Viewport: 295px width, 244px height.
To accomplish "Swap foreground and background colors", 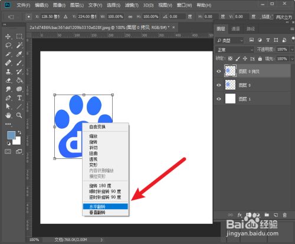I will (x=19, y=132).
